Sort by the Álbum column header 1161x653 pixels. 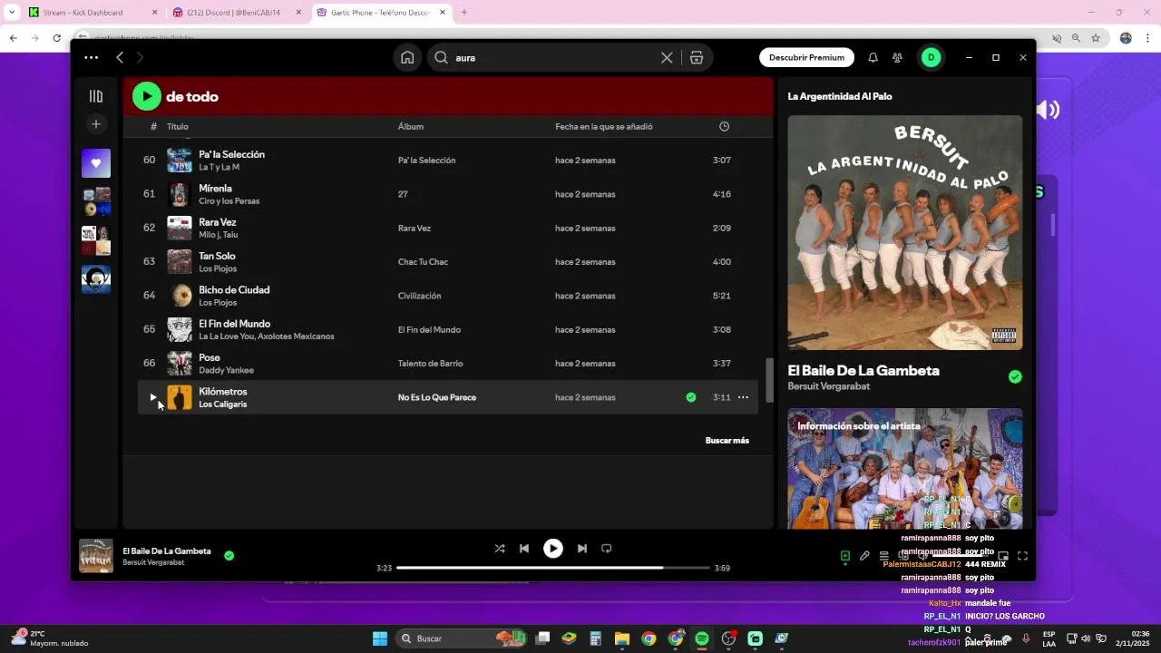[x=411, y=126]
